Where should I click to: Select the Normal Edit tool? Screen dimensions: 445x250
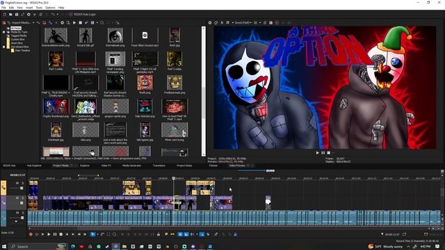(92, 235)
